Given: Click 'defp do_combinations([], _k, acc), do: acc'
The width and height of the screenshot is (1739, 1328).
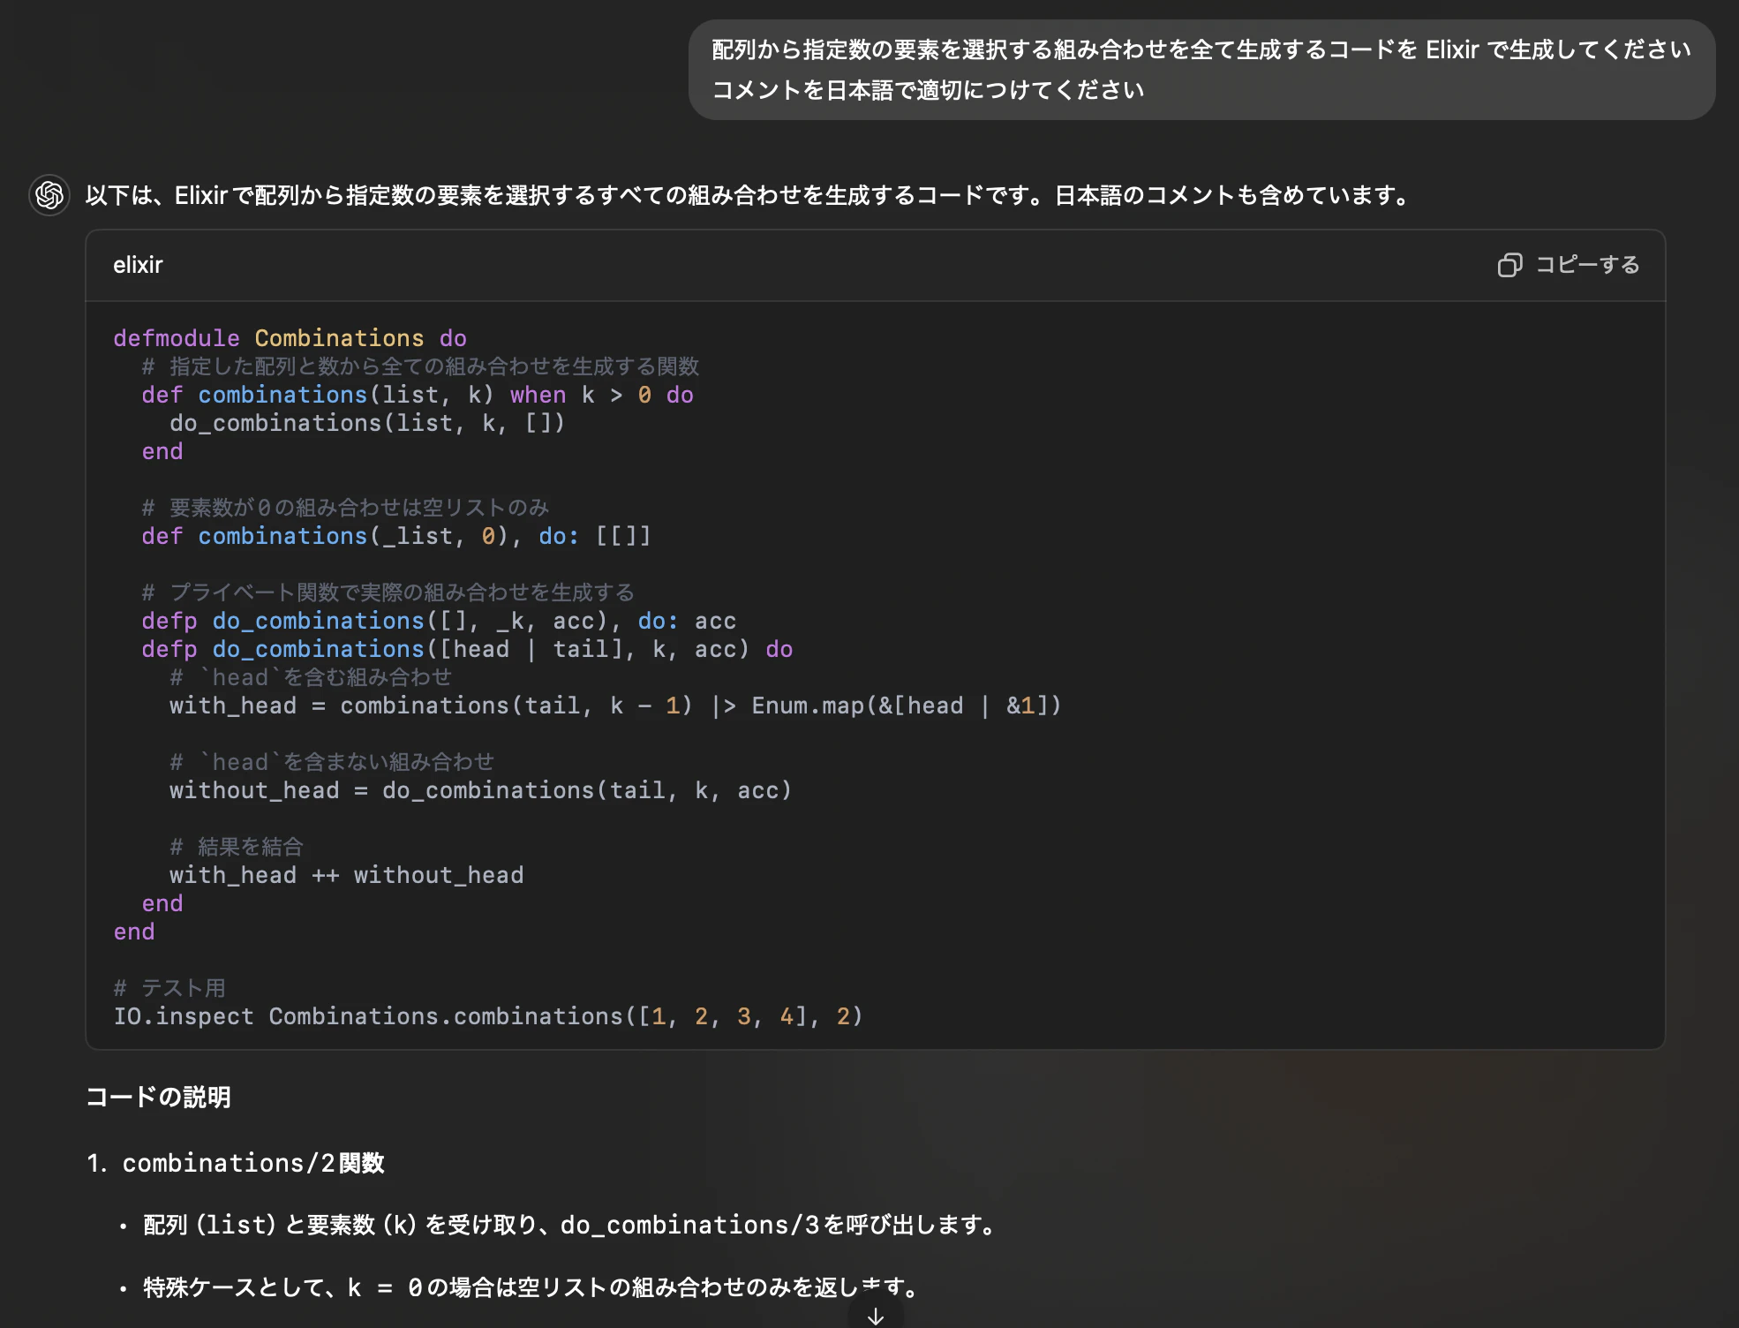Looking at the screenshot, I should pyautogui.click(x=439, y=621).
